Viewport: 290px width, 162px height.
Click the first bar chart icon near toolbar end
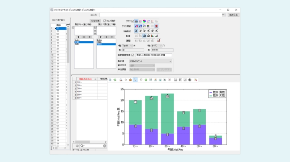(176, 80)
